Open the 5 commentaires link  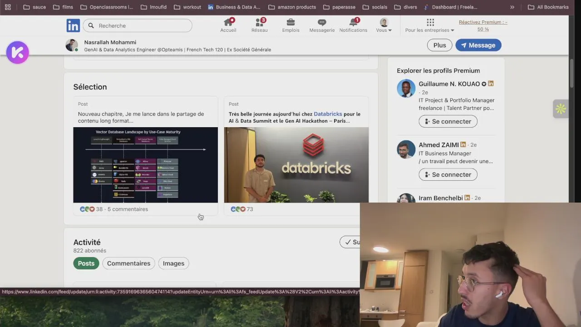[x=128, y=209]
